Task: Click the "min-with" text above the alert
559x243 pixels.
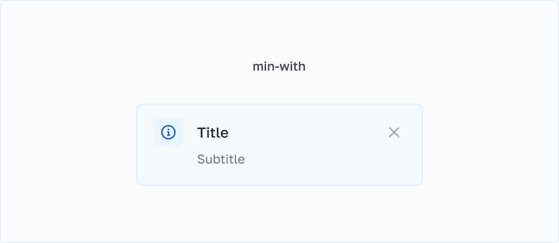Action: coord(279,67)
